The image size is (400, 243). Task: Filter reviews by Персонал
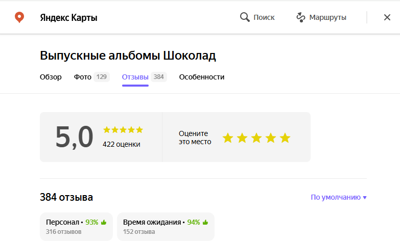pyautogui.click(x=76, y=227)
